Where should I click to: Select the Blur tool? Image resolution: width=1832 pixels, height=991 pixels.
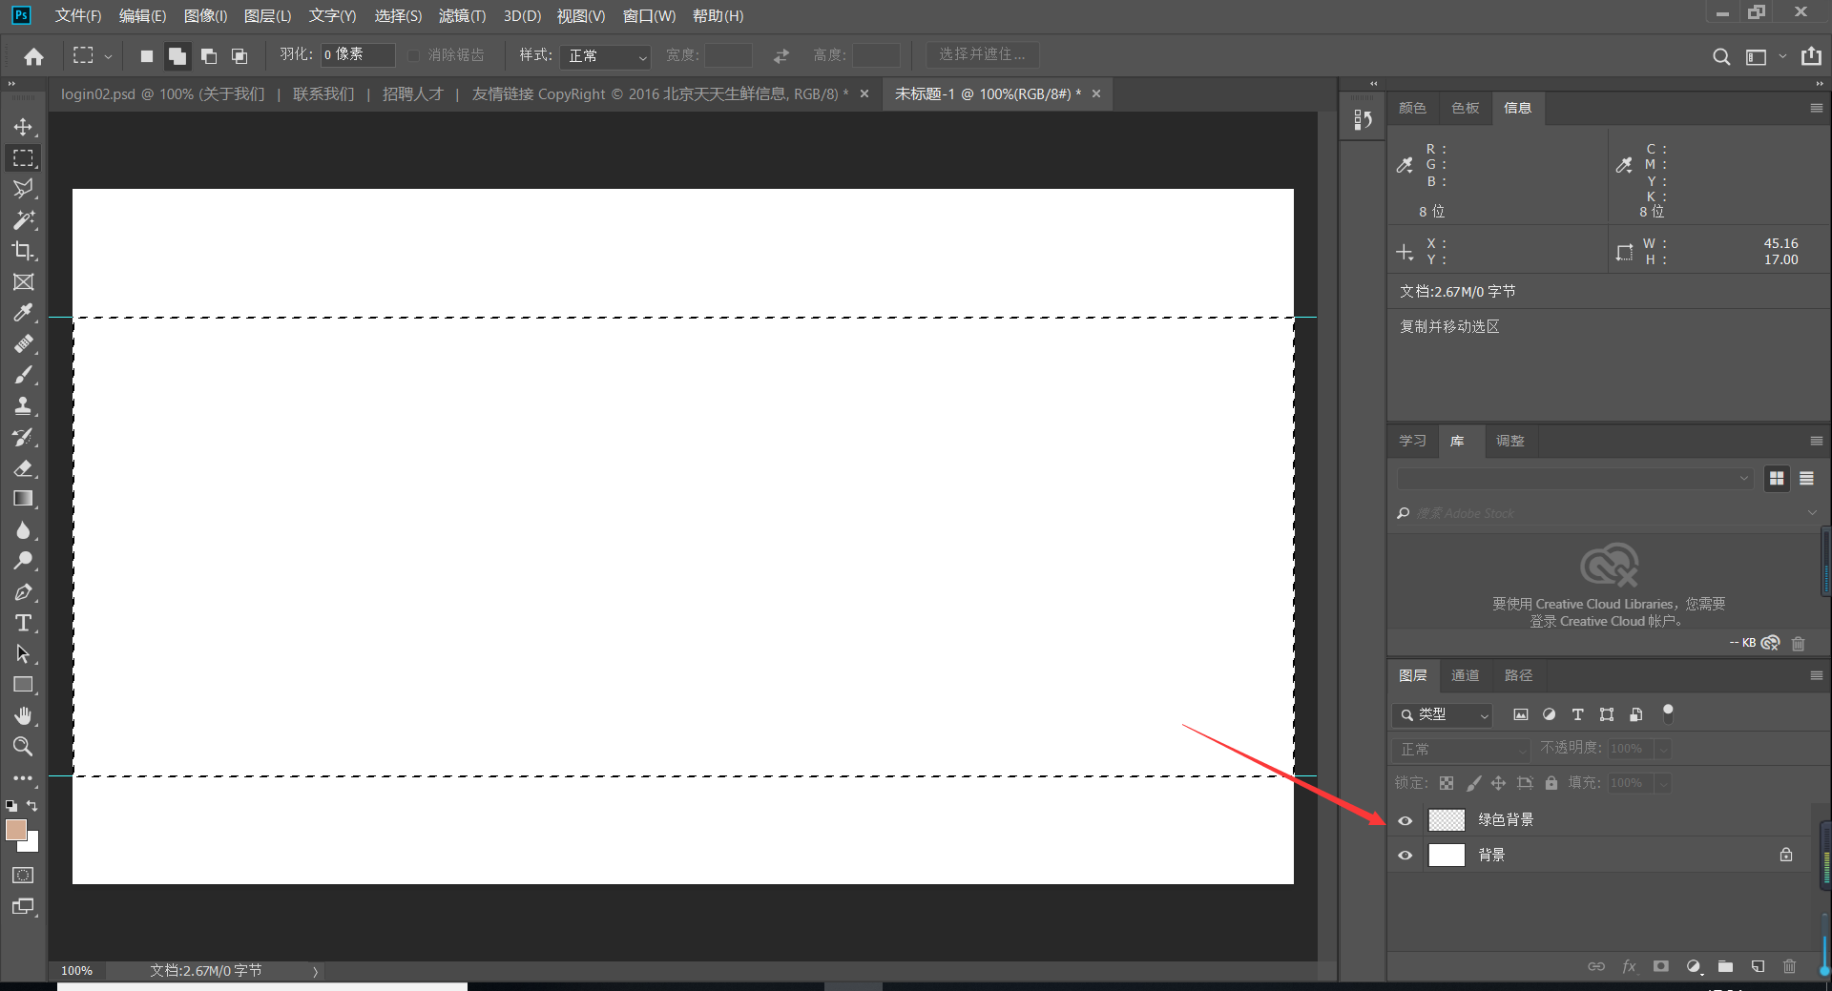pyautogui.click(x=23, y=529)
